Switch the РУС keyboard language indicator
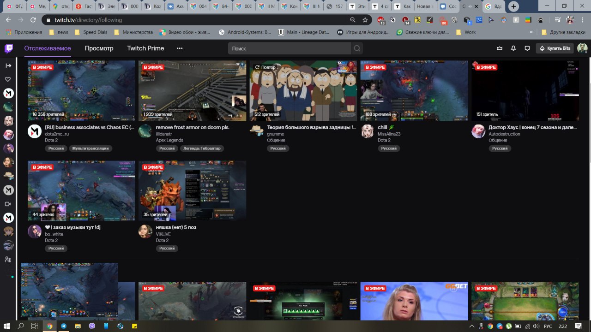This screenshot has width=591, height=332. click(548, 326)
